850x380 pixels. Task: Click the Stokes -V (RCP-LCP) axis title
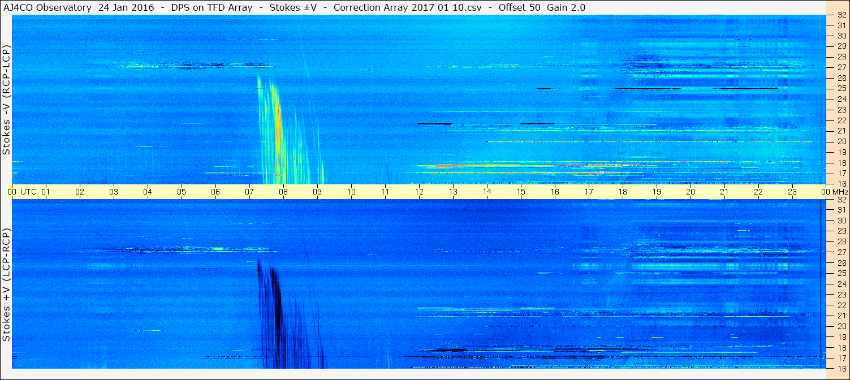tap(6, 100)
